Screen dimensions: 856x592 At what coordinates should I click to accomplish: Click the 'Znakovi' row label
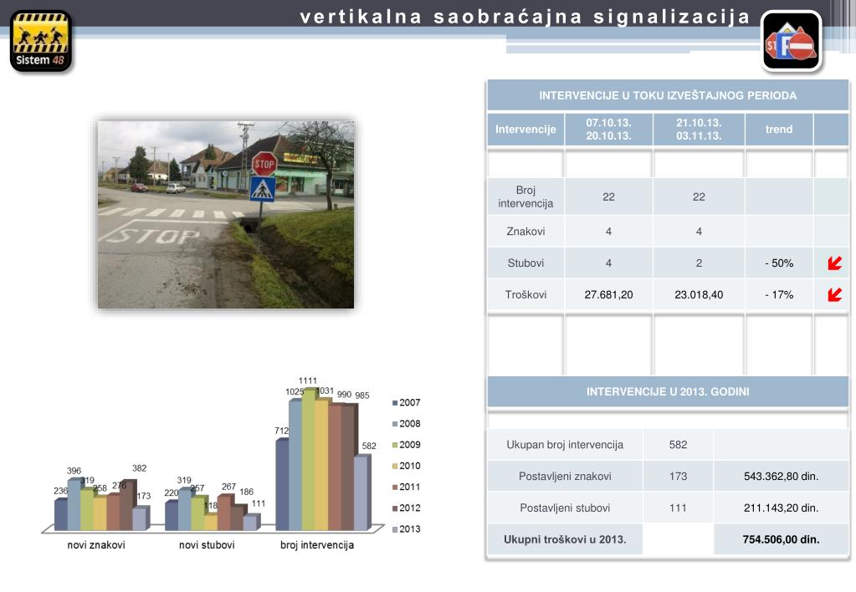[x=525, y=232]
